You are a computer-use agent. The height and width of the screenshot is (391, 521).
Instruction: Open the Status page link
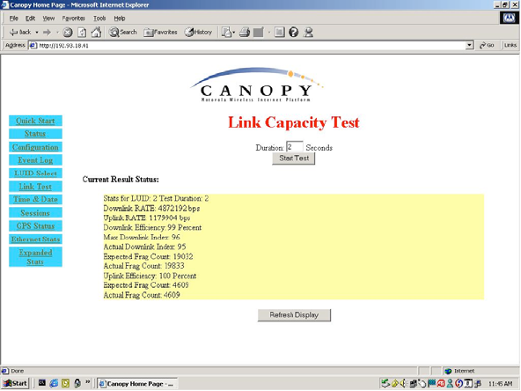click(35, 134)
